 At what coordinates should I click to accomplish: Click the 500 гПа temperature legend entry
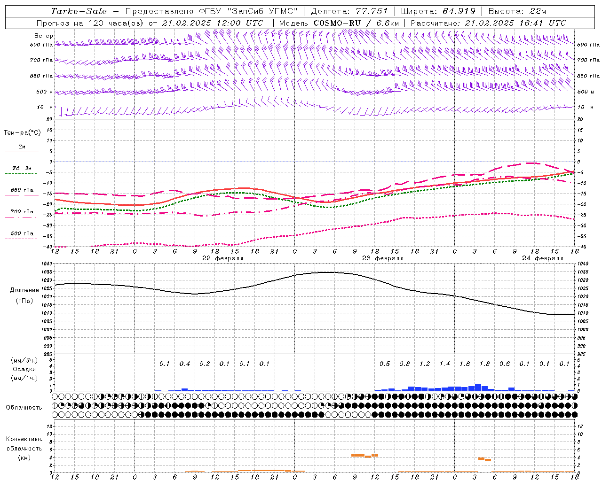point(22,233)
